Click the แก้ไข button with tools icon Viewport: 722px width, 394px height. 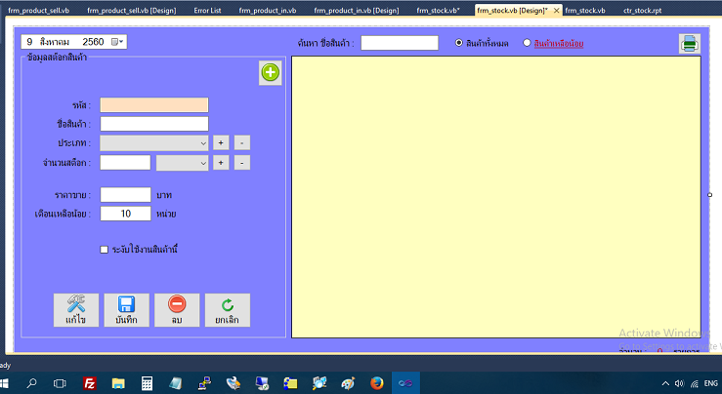[76, 310]
